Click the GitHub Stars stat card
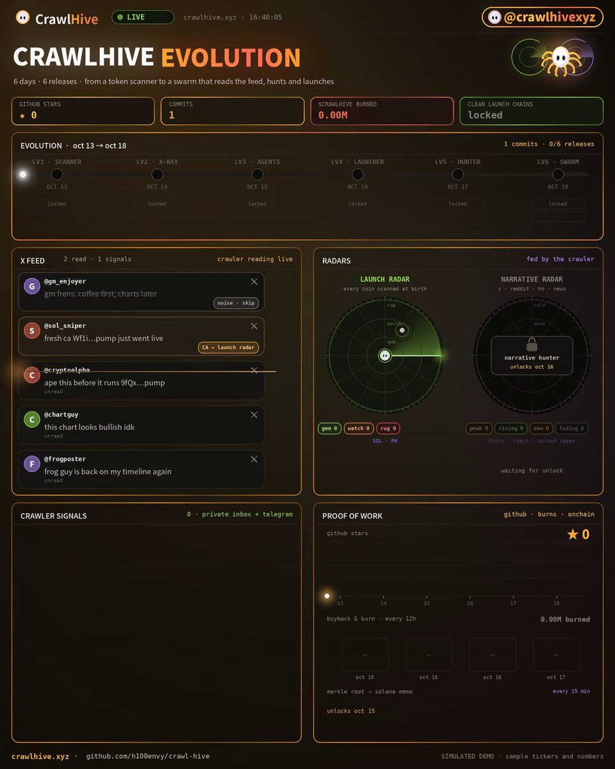 (83, 111)
